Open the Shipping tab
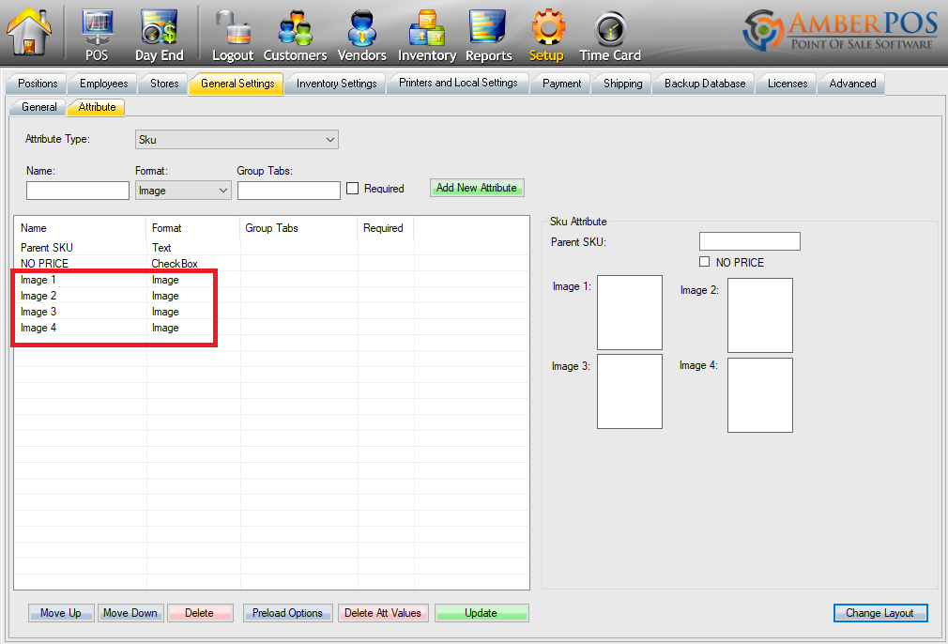The width and height of the screenshot is (948, 644). (622, 84)
